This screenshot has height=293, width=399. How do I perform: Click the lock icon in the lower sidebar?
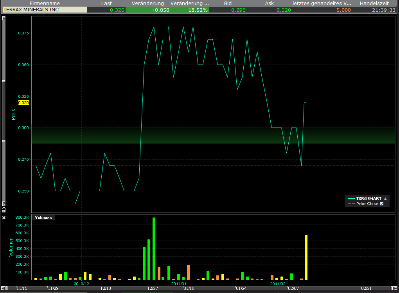4,210
